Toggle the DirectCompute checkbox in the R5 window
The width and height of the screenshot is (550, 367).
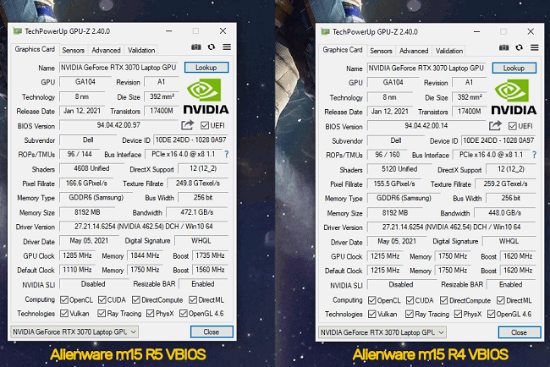coord(136,299)
